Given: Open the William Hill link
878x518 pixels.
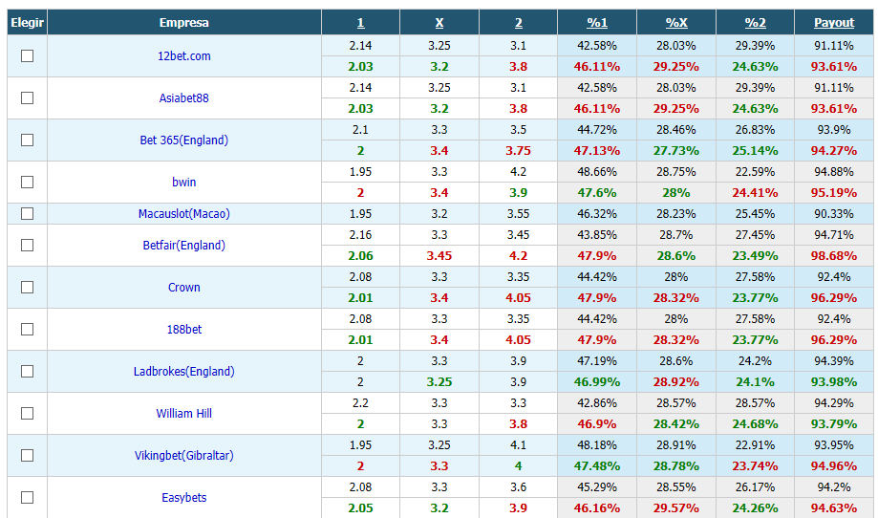Looking at the screenshot, I should [x=184, y=413].
